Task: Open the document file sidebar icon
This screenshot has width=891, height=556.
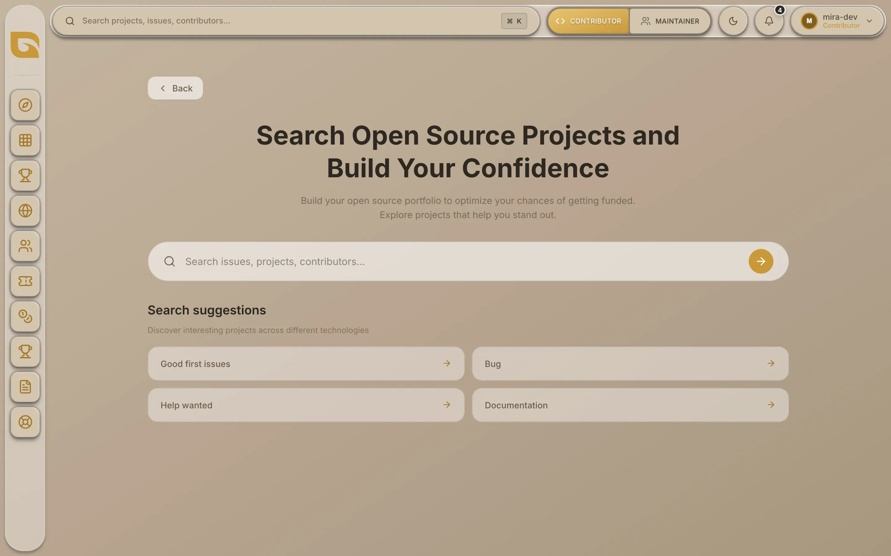Action: point(25,387)
